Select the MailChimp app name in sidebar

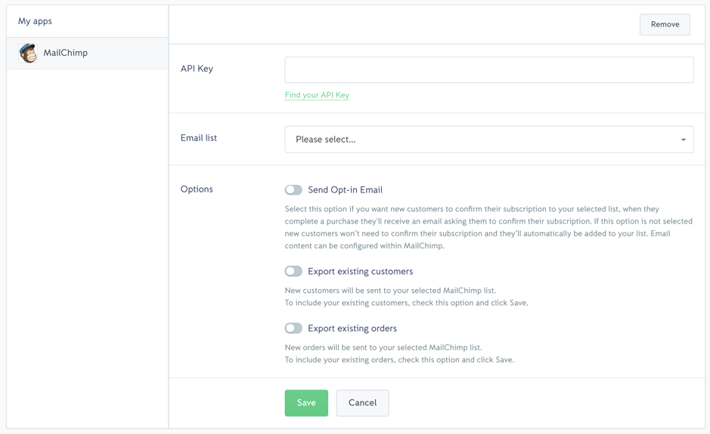click(65, 53)
